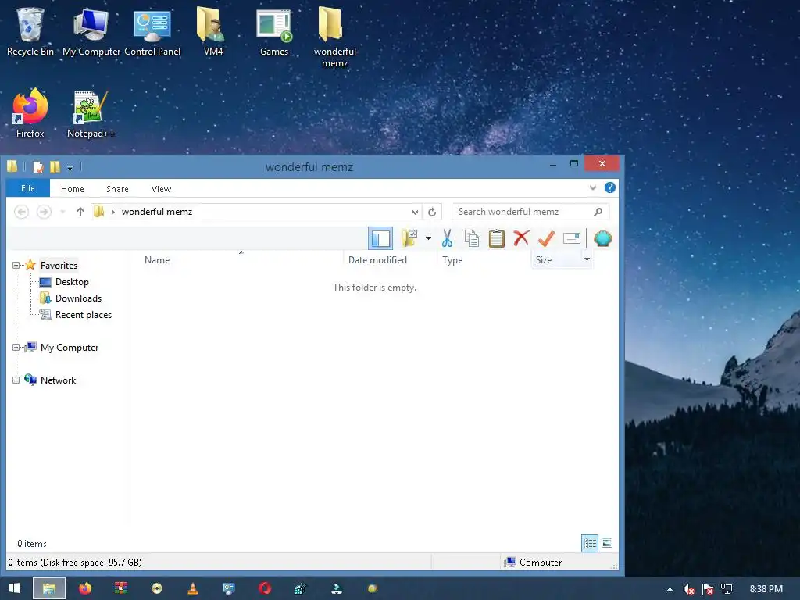Open the Notepad++ desktop shortcut
This screenshot has width=800, height=600.
click(x=91, y=114)
